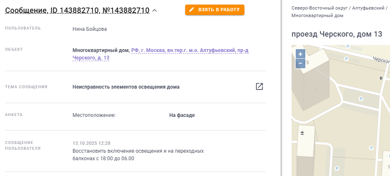Click the "На фасаде" location value
390x176 pixels.
[182, 115]
